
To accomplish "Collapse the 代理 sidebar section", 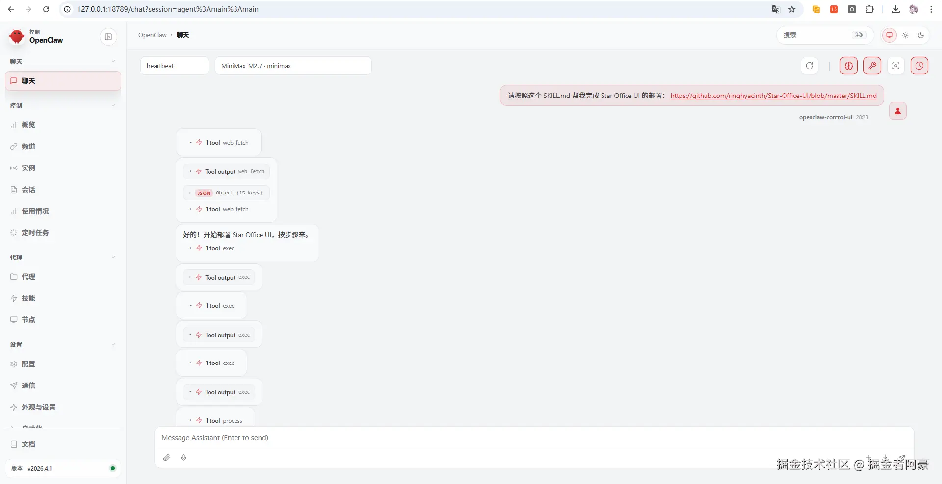I will tap(63, 257).
